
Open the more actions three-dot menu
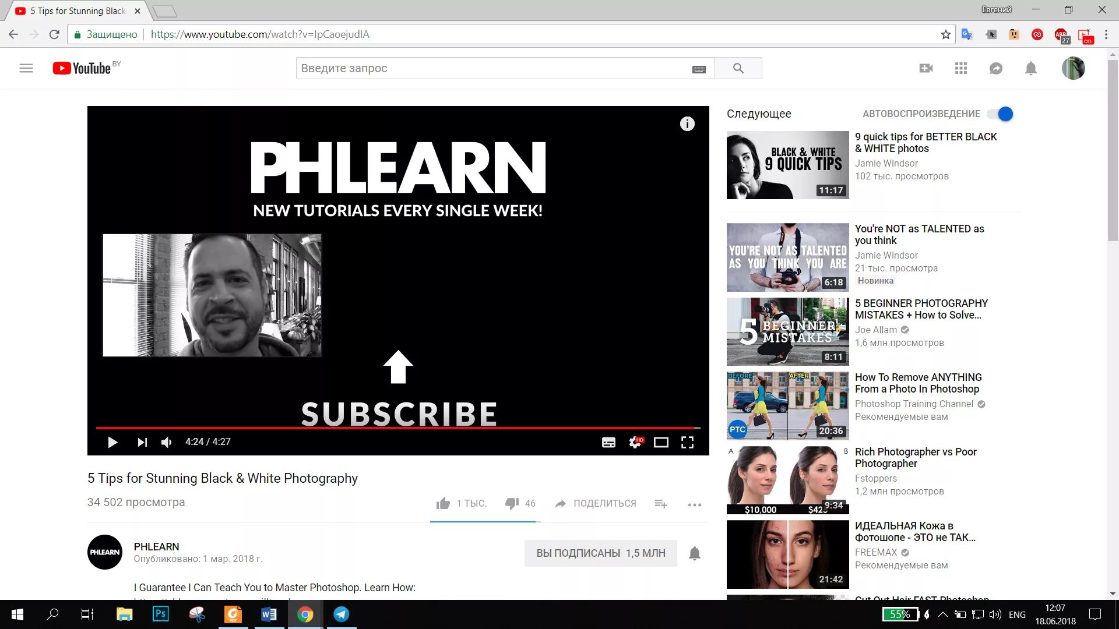pos(694,504)
